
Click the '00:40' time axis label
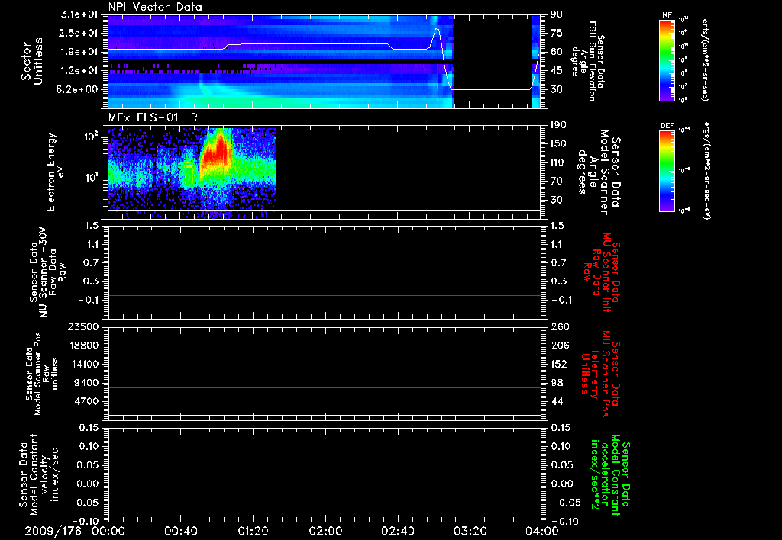(180, 531)
